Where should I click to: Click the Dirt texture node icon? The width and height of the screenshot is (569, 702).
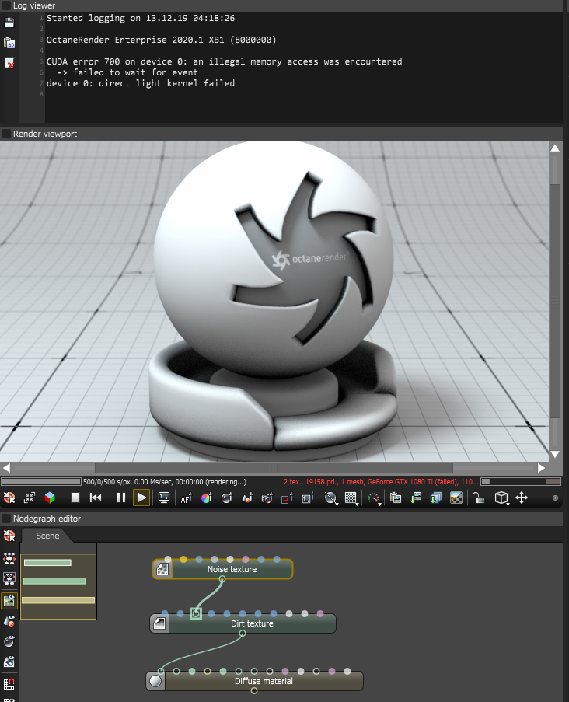[159, 623]
